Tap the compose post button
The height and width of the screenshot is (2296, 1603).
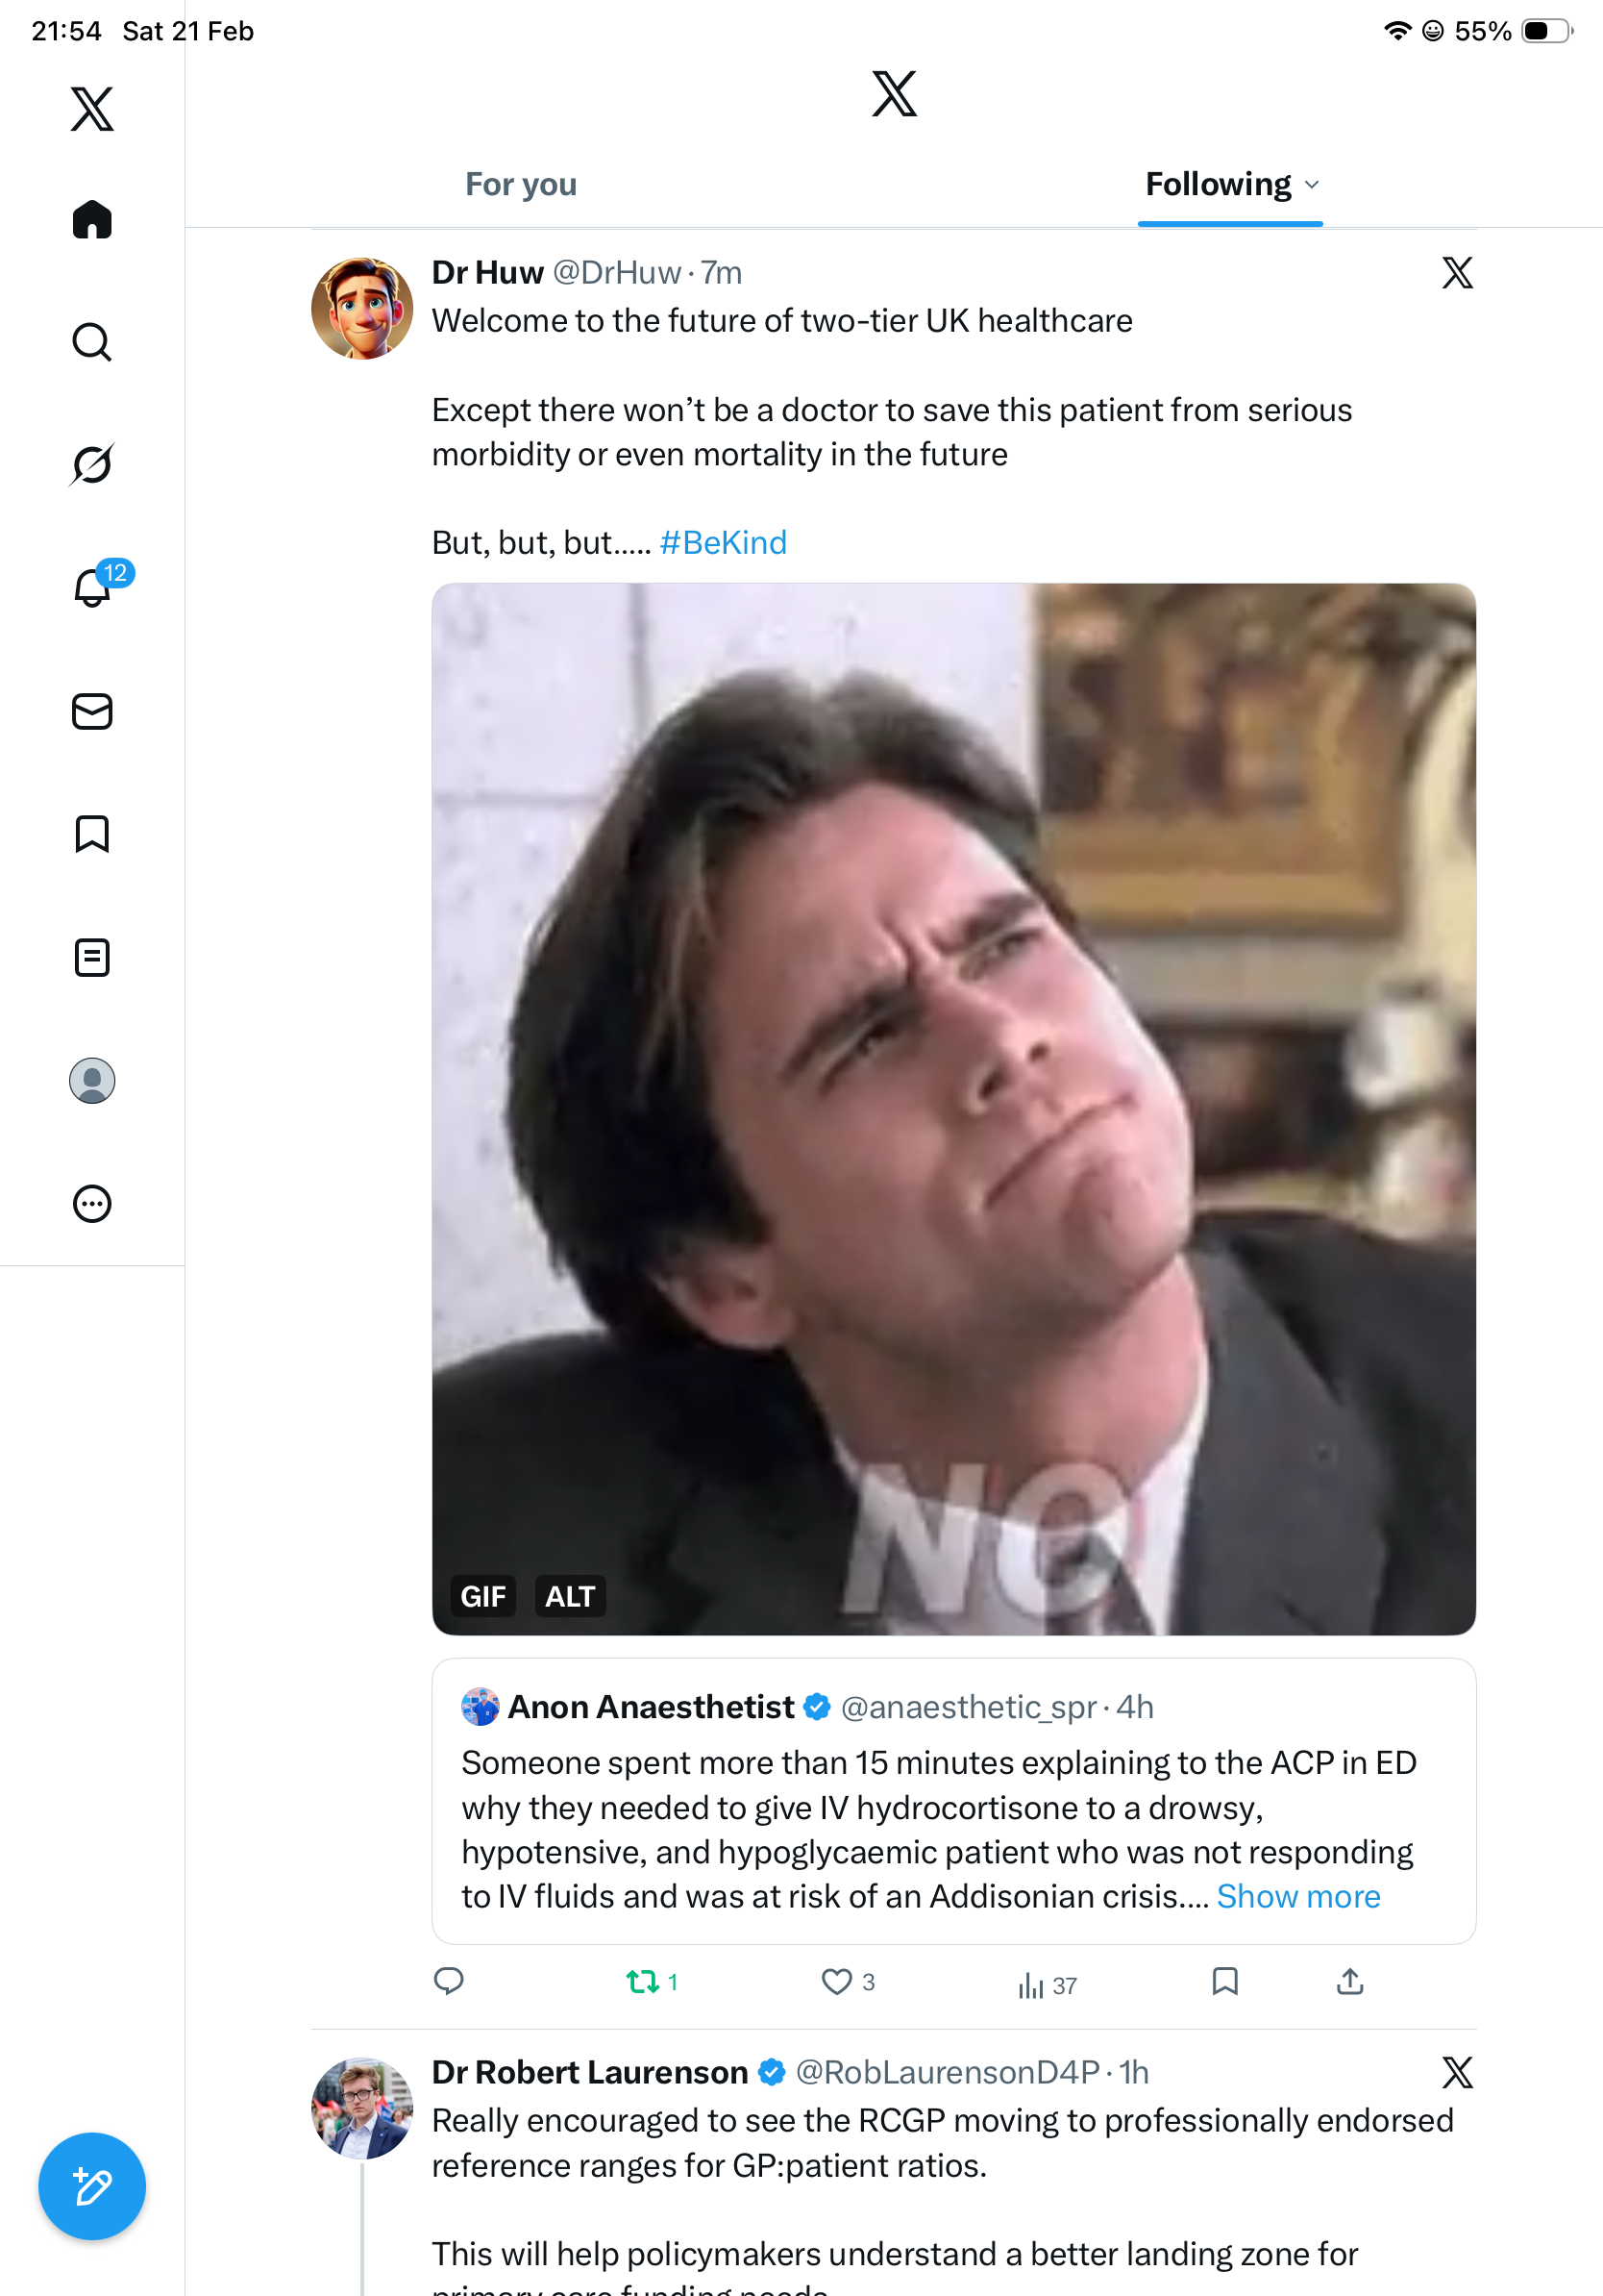pyautogui.click(x=92, y=2186)
